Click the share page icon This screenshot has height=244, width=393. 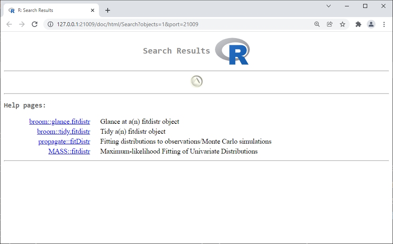(x=329, y=24)
